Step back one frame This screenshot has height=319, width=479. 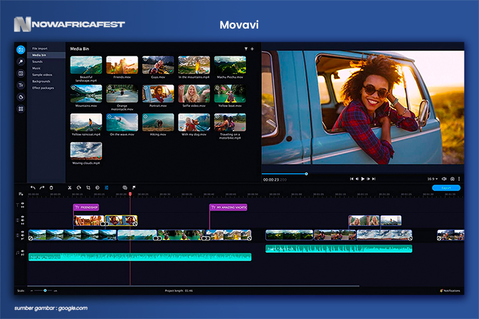click(357, 179)
